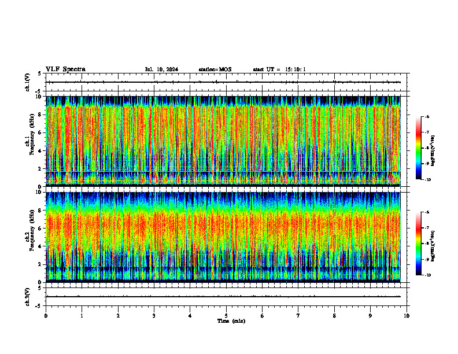458x354 pixels.
Task: Click the "2" kHz tick on ch.2 axis
Action: (x=40, y=264)
